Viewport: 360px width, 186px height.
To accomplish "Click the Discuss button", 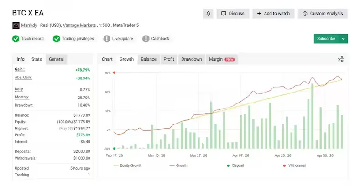I will pos(233,14).
